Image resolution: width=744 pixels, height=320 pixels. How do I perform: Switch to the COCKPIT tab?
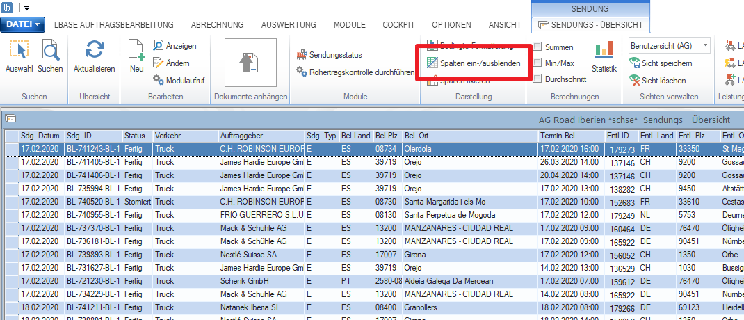(x=398, y=24)
